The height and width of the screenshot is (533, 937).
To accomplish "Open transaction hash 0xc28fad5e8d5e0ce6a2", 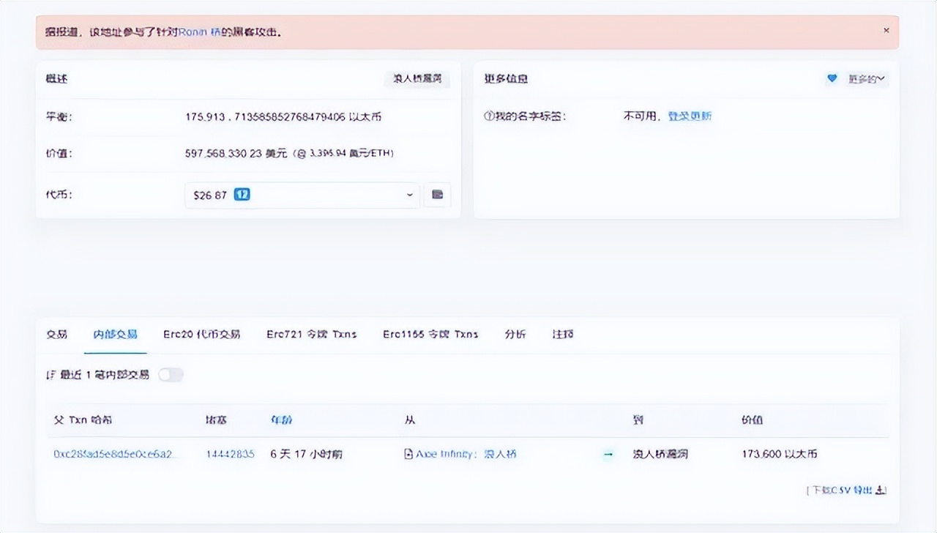I will [x=115, y=454].
